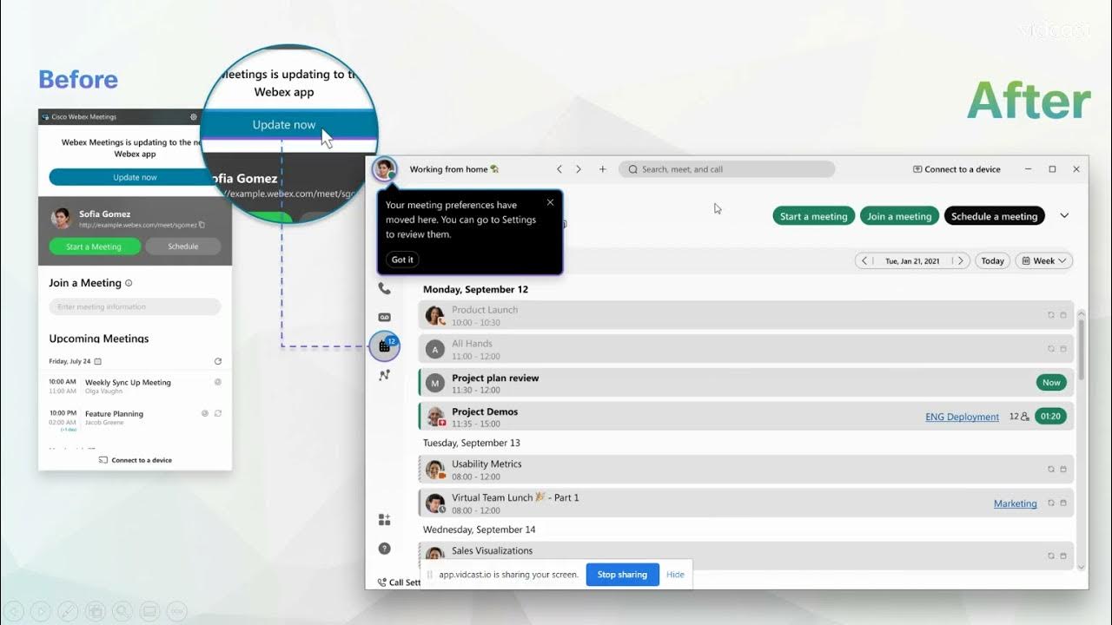Click the calendar icon on Product Launch row

tap(1063, 315)
